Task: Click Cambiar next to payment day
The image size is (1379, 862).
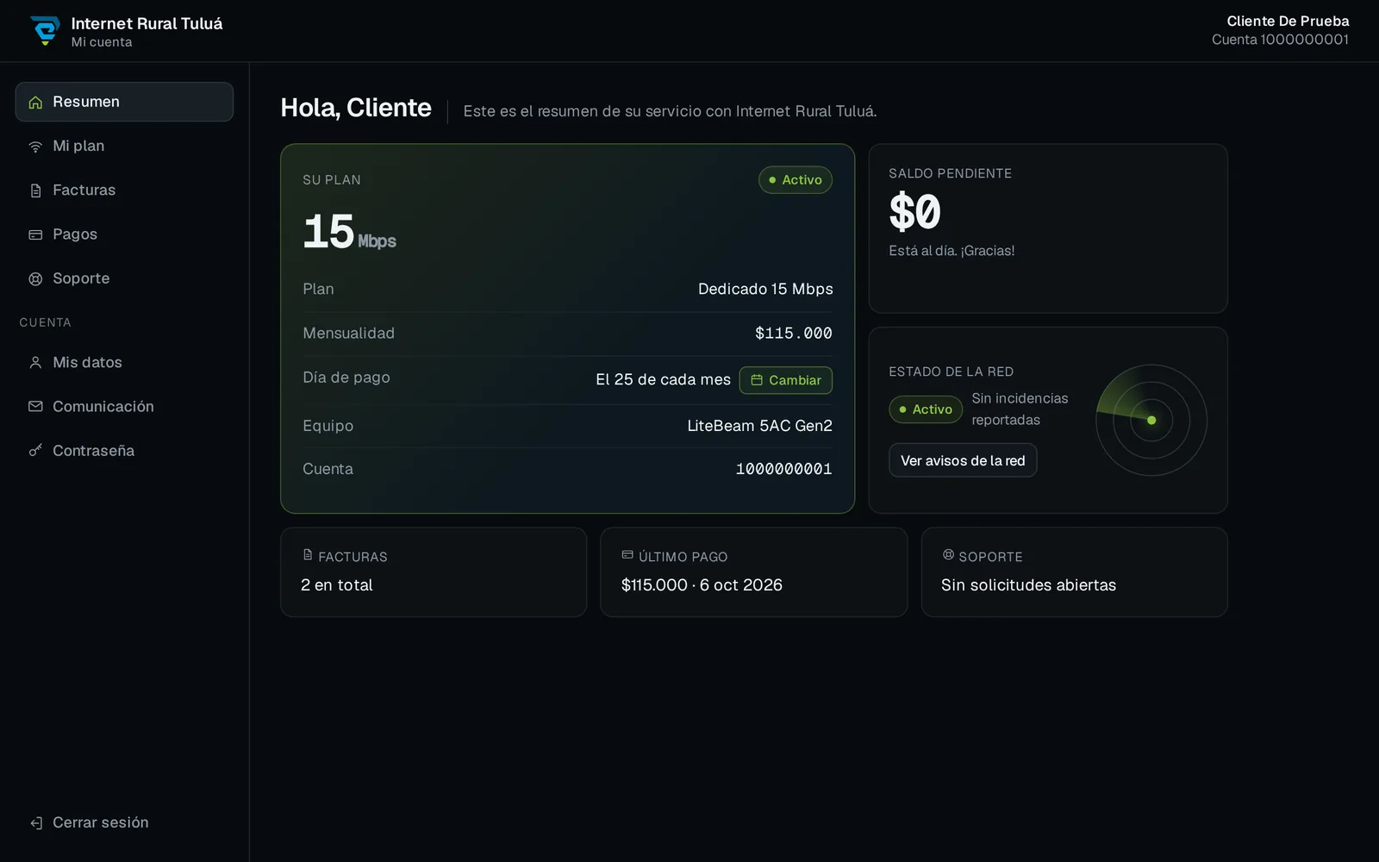Action: point(785,380)
